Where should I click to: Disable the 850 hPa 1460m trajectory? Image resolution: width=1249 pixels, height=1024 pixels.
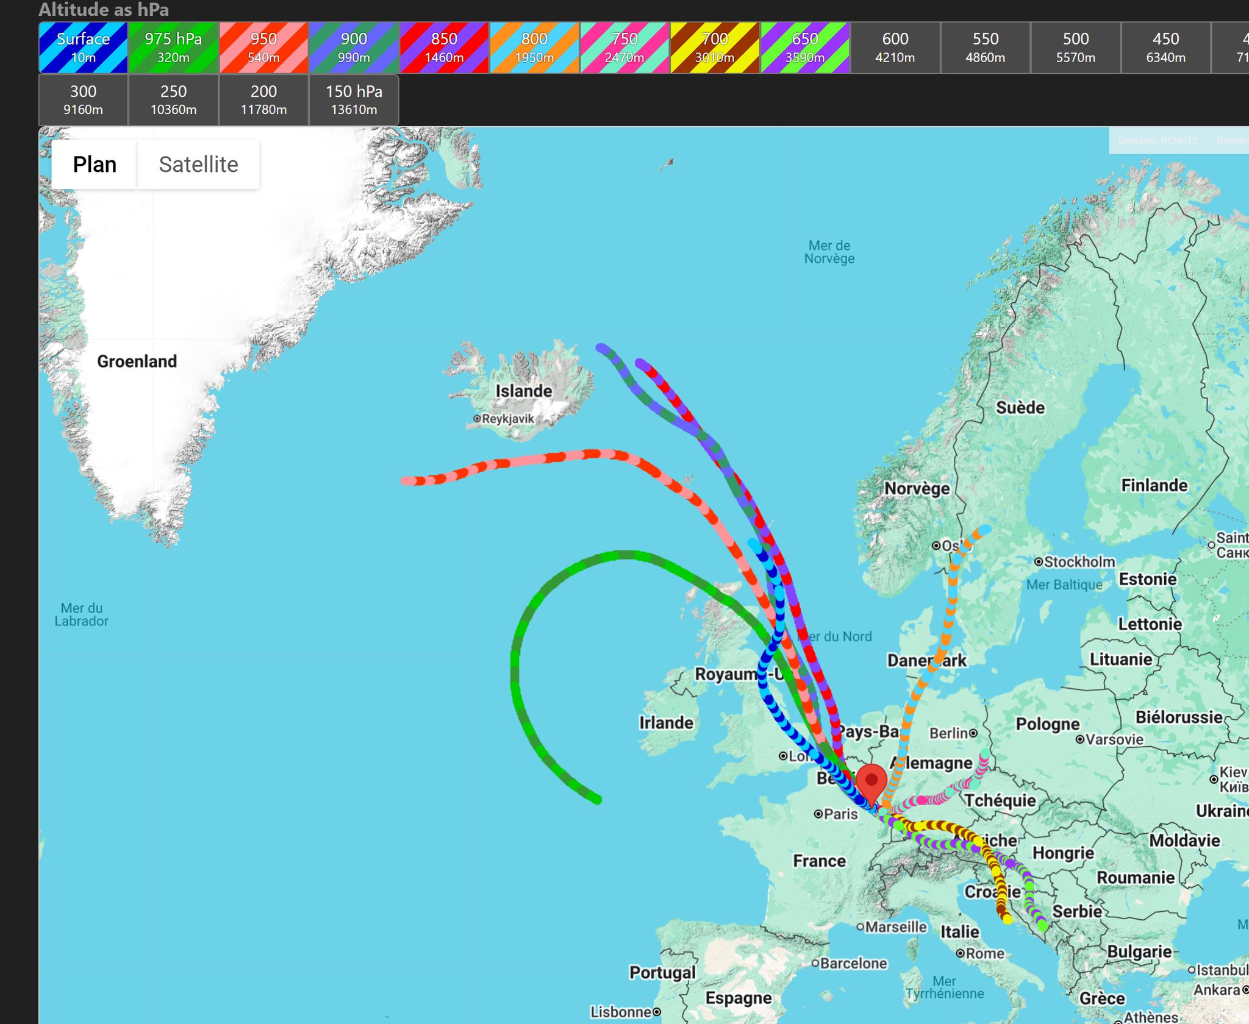[x=444, y=48]
